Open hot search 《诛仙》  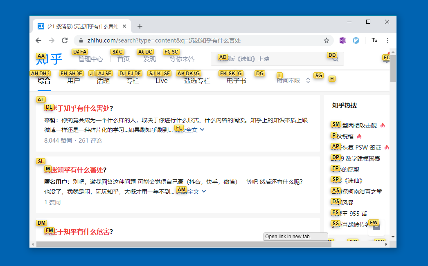[x=347, y=181]
